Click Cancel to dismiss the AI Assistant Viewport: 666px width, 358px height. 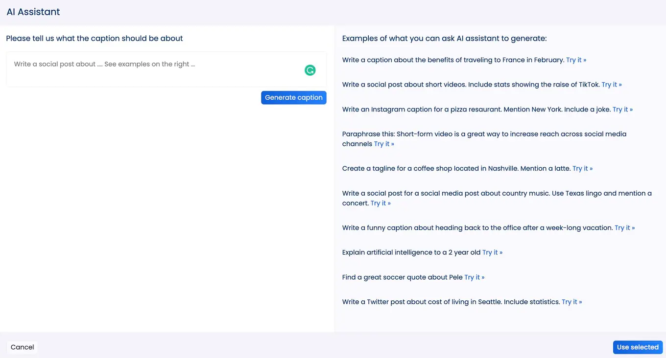tap(22, 347)
